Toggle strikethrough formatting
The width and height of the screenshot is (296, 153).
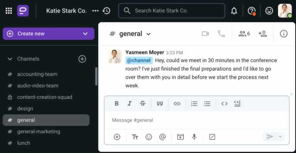(143, 104)
